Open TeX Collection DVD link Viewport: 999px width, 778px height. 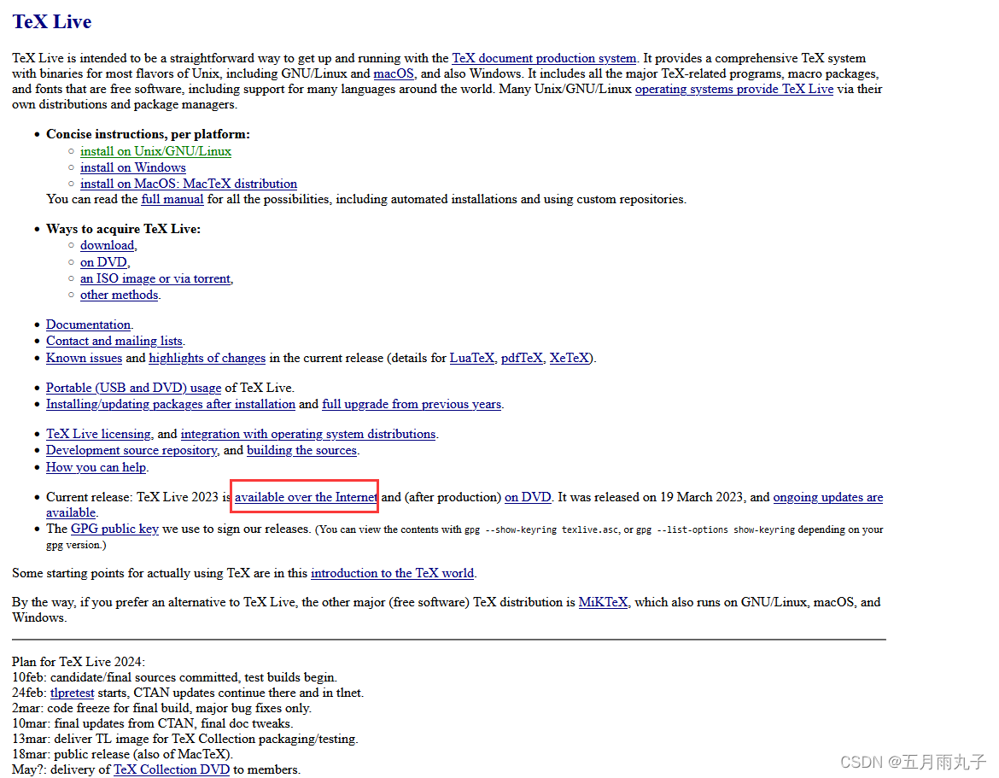pyautogui.click(x=172, y=769)
